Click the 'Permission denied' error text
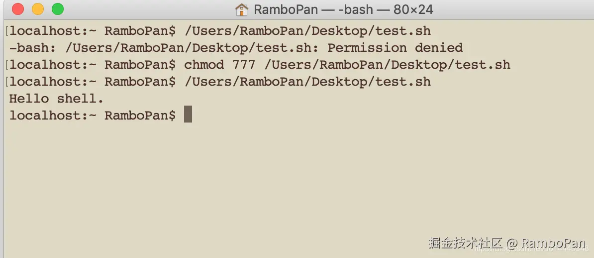This screenshot has height=258, width=594. coord(395,48)
